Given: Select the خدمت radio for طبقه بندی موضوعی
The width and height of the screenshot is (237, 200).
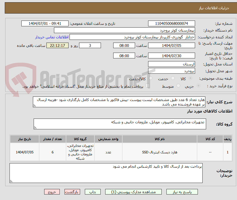Looking at the screenshot, I should [173, 78].
